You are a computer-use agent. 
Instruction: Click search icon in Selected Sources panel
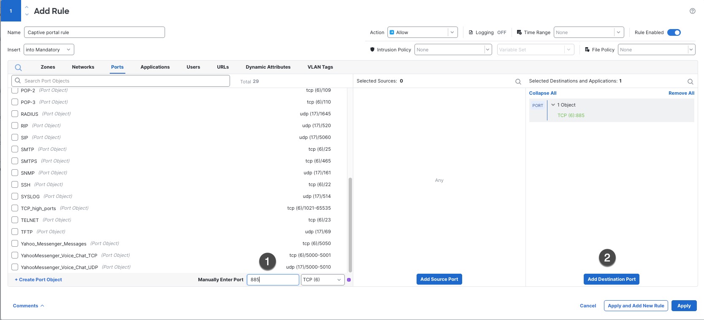coord(518,82)
